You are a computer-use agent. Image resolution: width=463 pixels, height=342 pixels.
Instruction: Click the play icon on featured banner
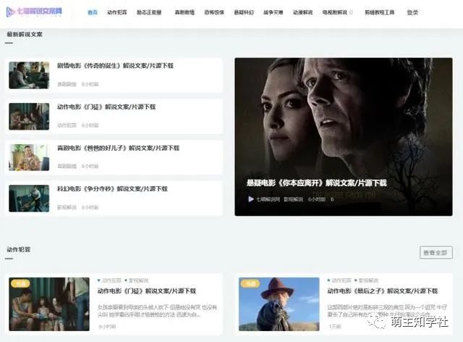[x=251, y=199]
